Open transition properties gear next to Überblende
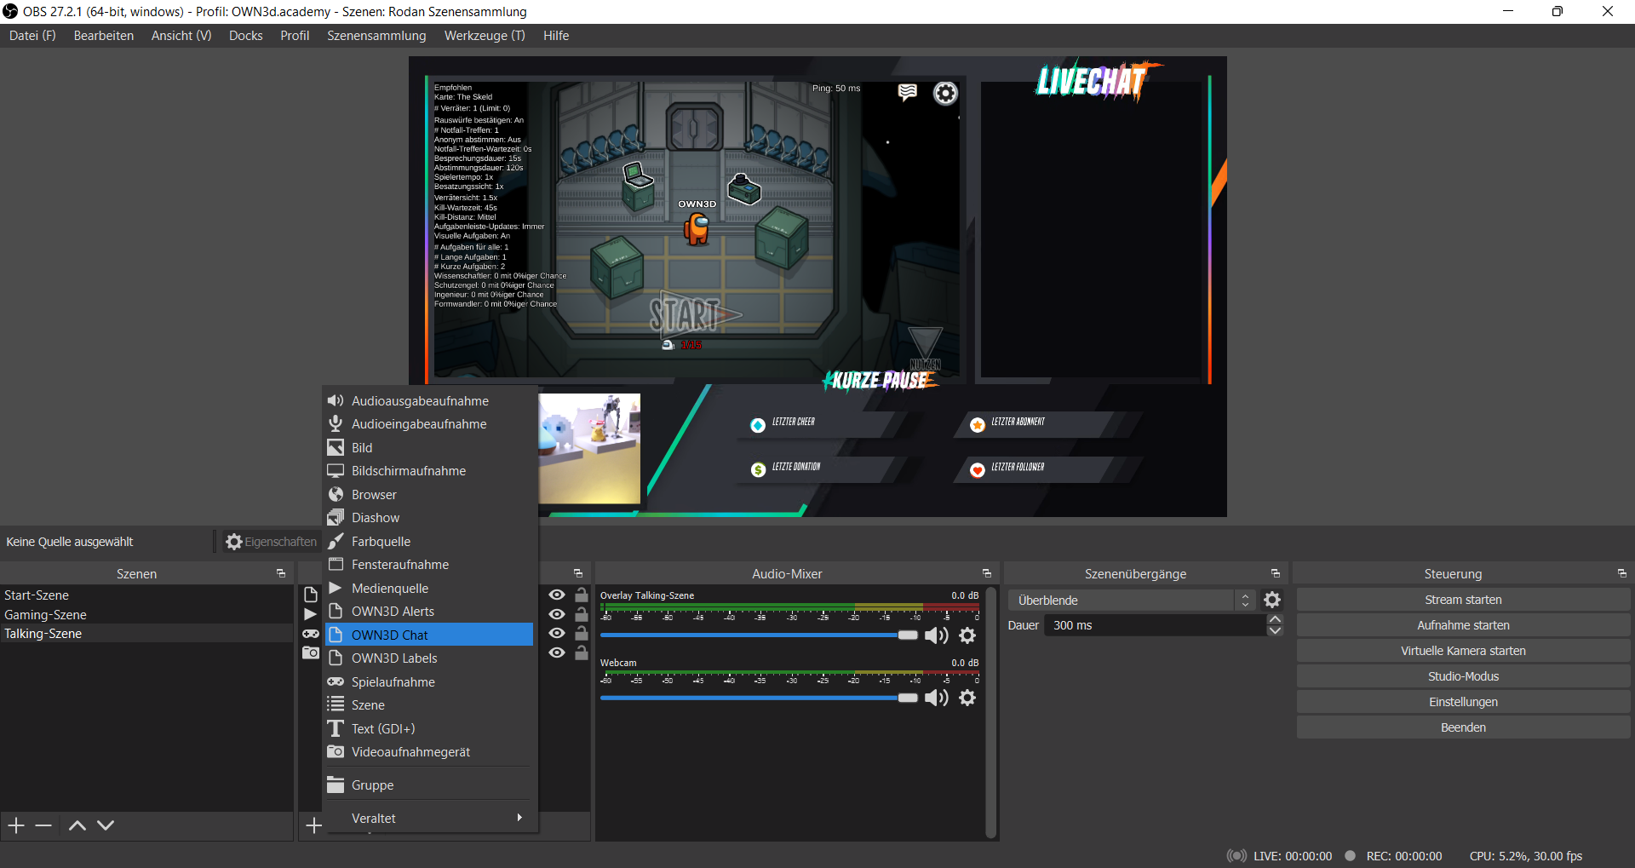Image resolution: width=1635 pixels, height=868 pixels. click(1272, 600)
